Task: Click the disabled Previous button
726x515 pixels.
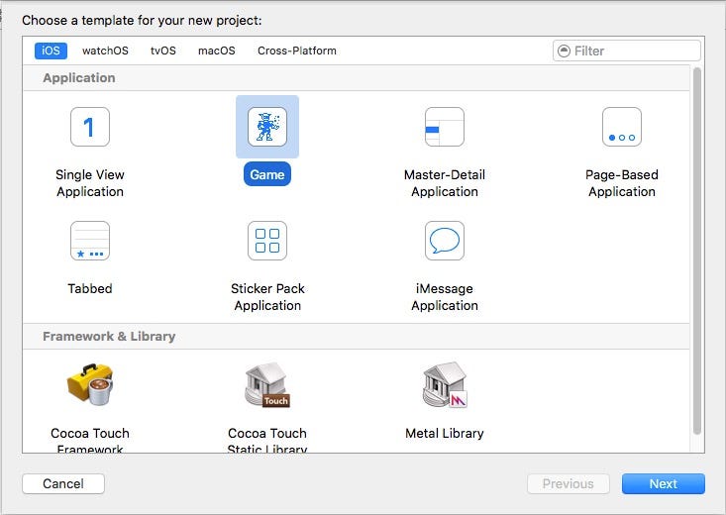Action: (x=569, y=483)
